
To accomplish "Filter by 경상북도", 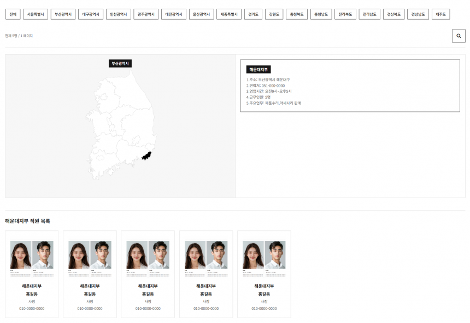I will 394,14.
